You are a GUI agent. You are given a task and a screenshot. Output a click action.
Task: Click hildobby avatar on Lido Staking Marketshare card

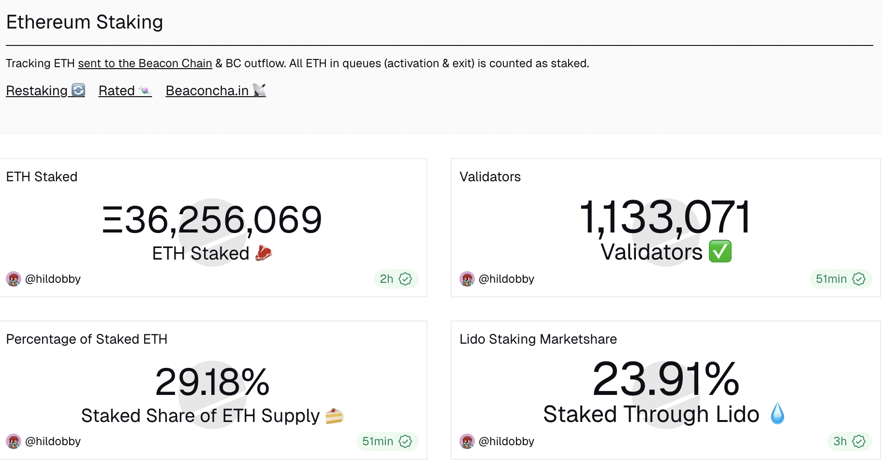467,441
